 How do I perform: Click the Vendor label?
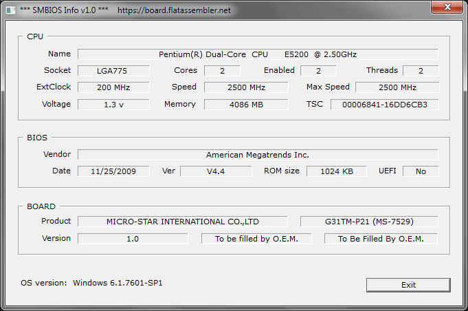[x=57, y=154]
